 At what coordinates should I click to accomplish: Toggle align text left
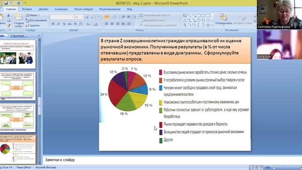(107, 24)
